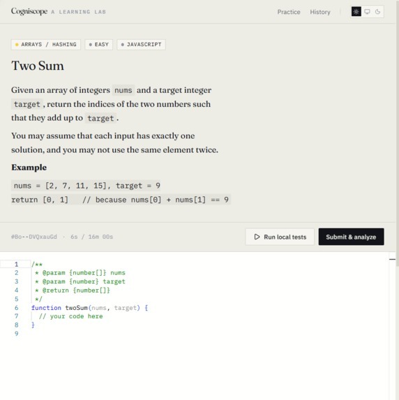The width and height of the screenshot is (399, 400).
Task: Click the EASY difficulty tag
Action: (x=98, y=45)
